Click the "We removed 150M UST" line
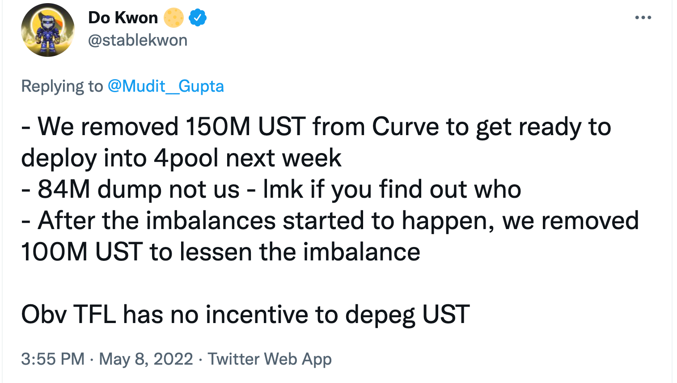The image size is (677, 383). 316,127
